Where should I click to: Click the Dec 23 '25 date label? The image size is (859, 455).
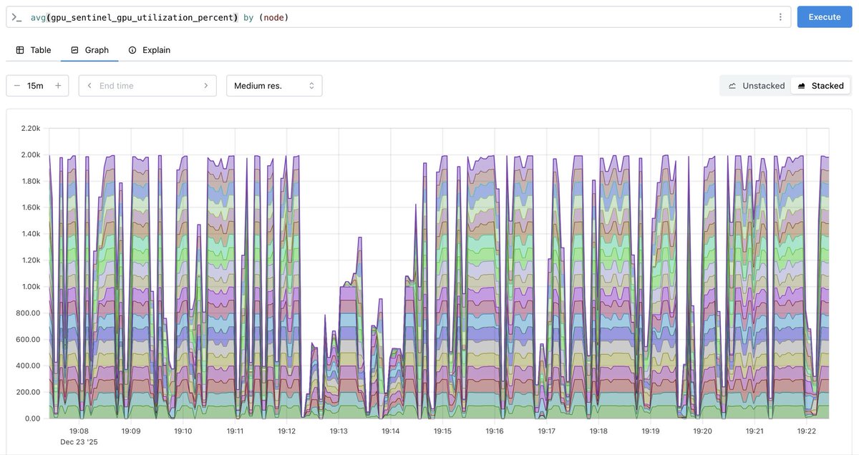pos(79,442)
